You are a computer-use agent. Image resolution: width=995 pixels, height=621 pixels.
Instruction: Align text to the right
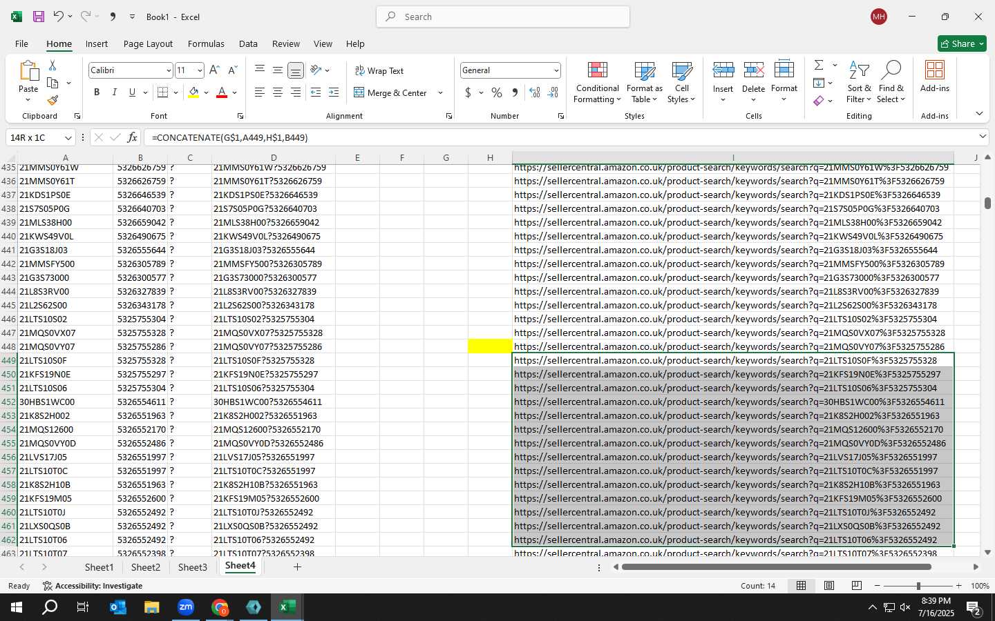click(296, 92)
